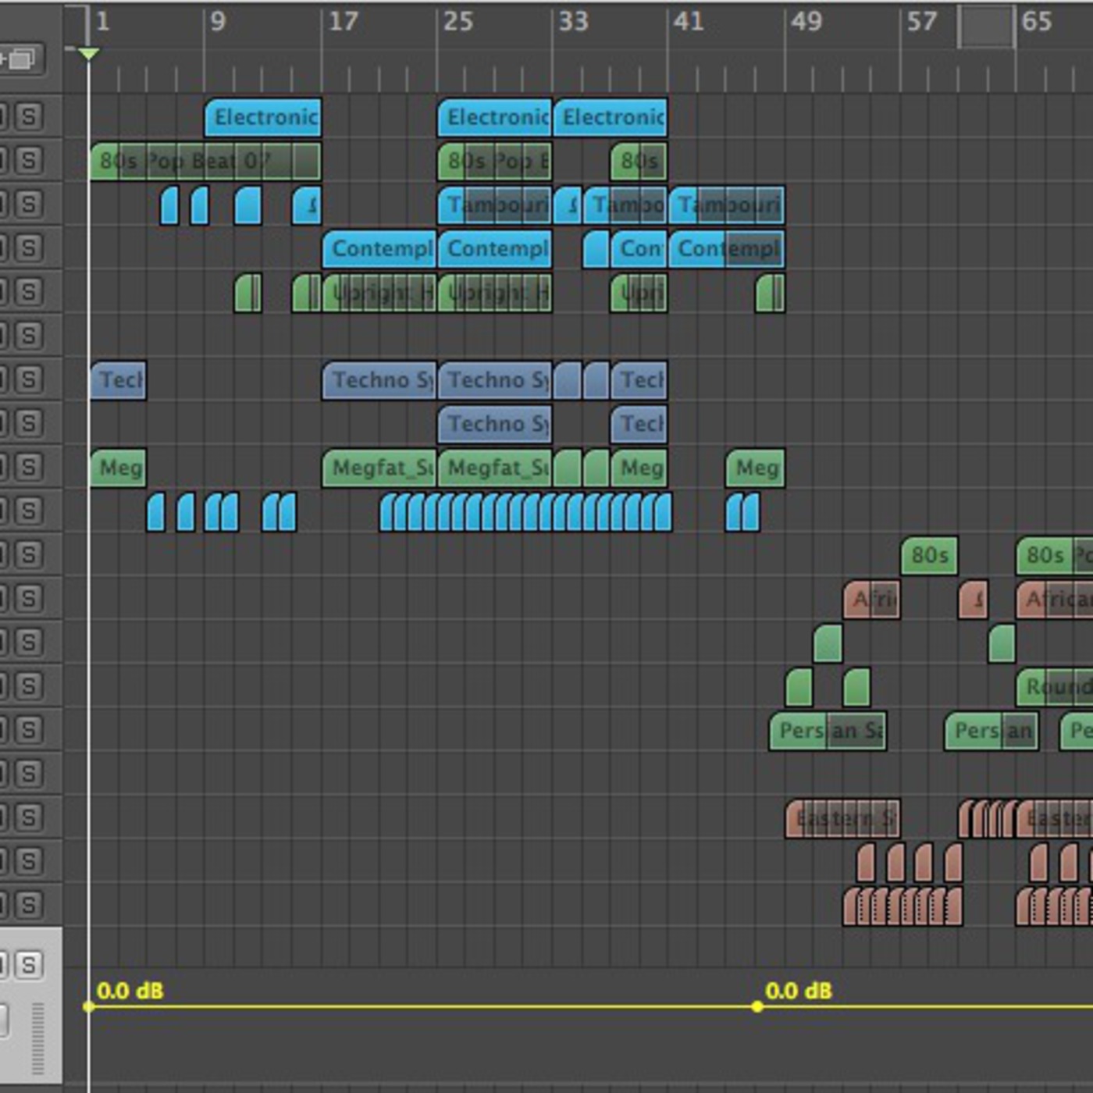Select the Tambouri region starting at bar 41
Image resolution: width=1093 pixels, height=1093 pixels.
[x=727, y=205]
